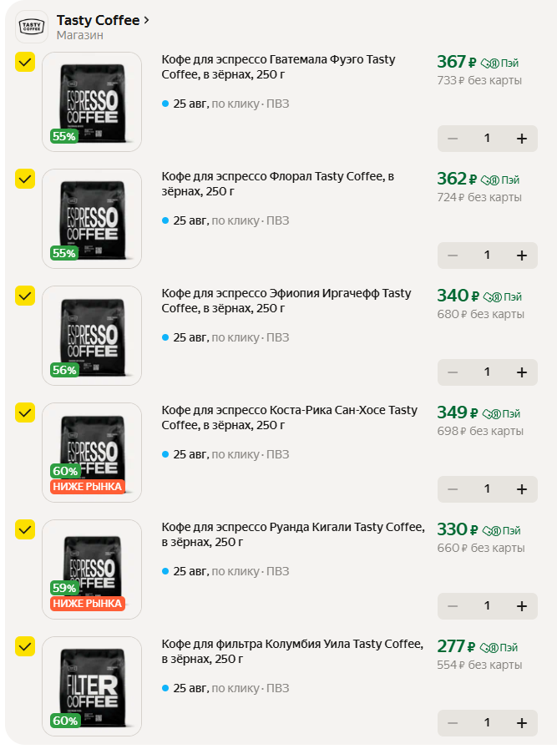Click quantity field of Гватемала Фуэго coffee
This screenshot has height=749, width=557.
487,139
